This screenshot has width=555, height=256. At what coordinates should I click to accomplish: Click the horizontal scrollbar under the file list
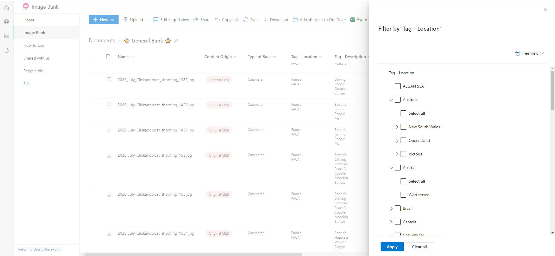click(x=193, y=255)
